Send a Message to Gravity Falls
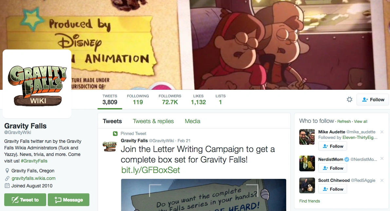Image resolution: width=390 pixels, height=211 pixels. click(69, 200)
